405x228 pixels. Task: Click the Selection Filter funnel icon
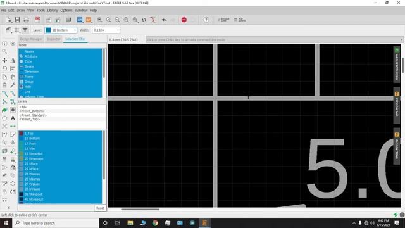pyautogui.click(x=25, y=30)
